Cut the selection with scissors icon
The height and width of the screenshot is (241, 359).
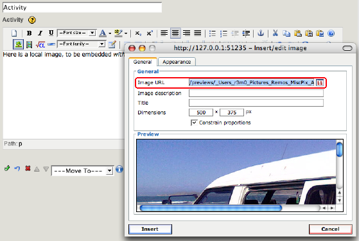pyautogui.click(x=276, y=33)
